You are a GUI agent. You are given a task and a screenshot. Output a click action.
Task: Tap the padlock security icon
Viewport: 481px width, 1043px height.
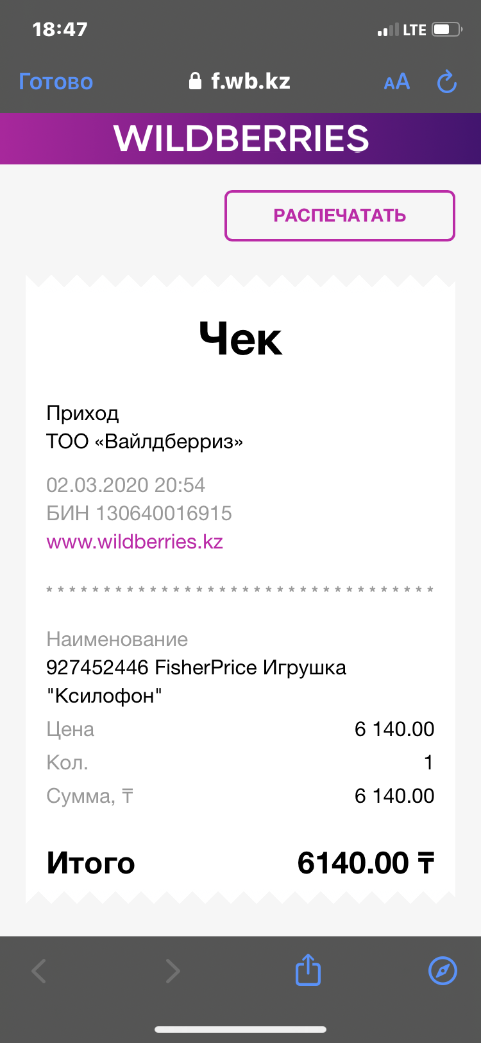tap(196, 82)
